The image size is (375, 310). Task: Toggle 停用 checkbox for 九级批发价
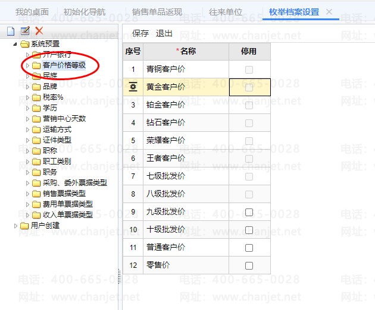(249, 212)
